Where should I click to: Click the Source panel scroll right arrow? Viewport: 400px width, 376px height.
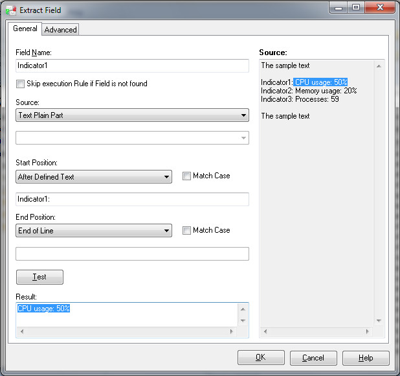coord(368,331)
